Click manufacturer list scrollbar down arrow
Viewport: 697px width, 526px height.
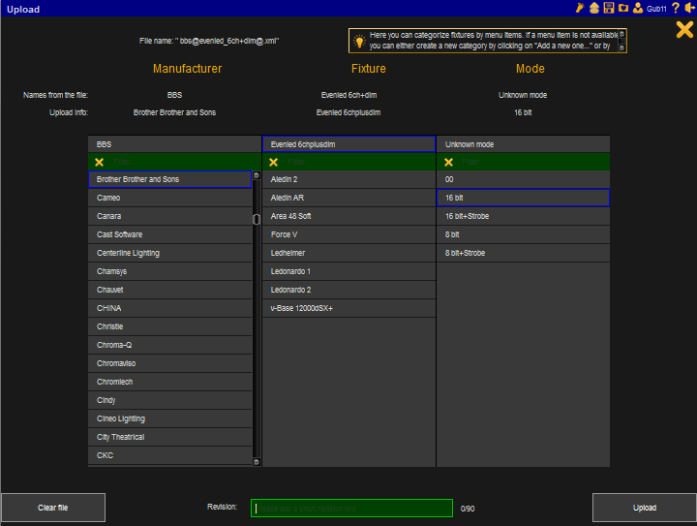pos(257,462)
